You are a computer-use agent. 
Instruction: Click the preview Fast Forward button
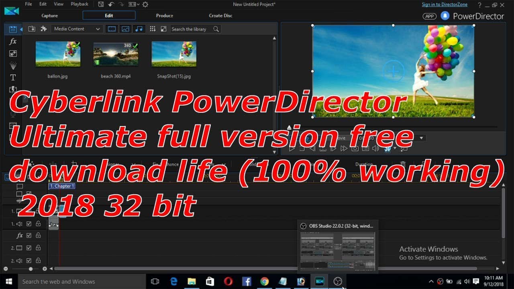point(344,148)
